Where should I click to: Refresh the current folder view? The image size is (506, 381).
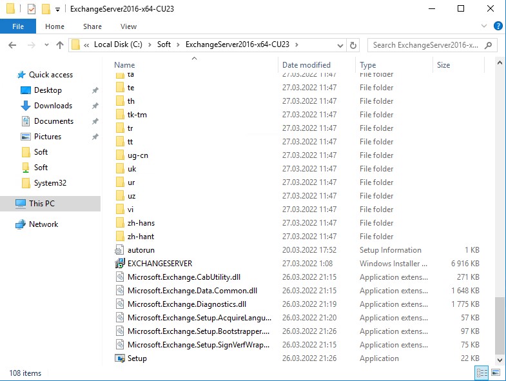click(x=353, y=45)
